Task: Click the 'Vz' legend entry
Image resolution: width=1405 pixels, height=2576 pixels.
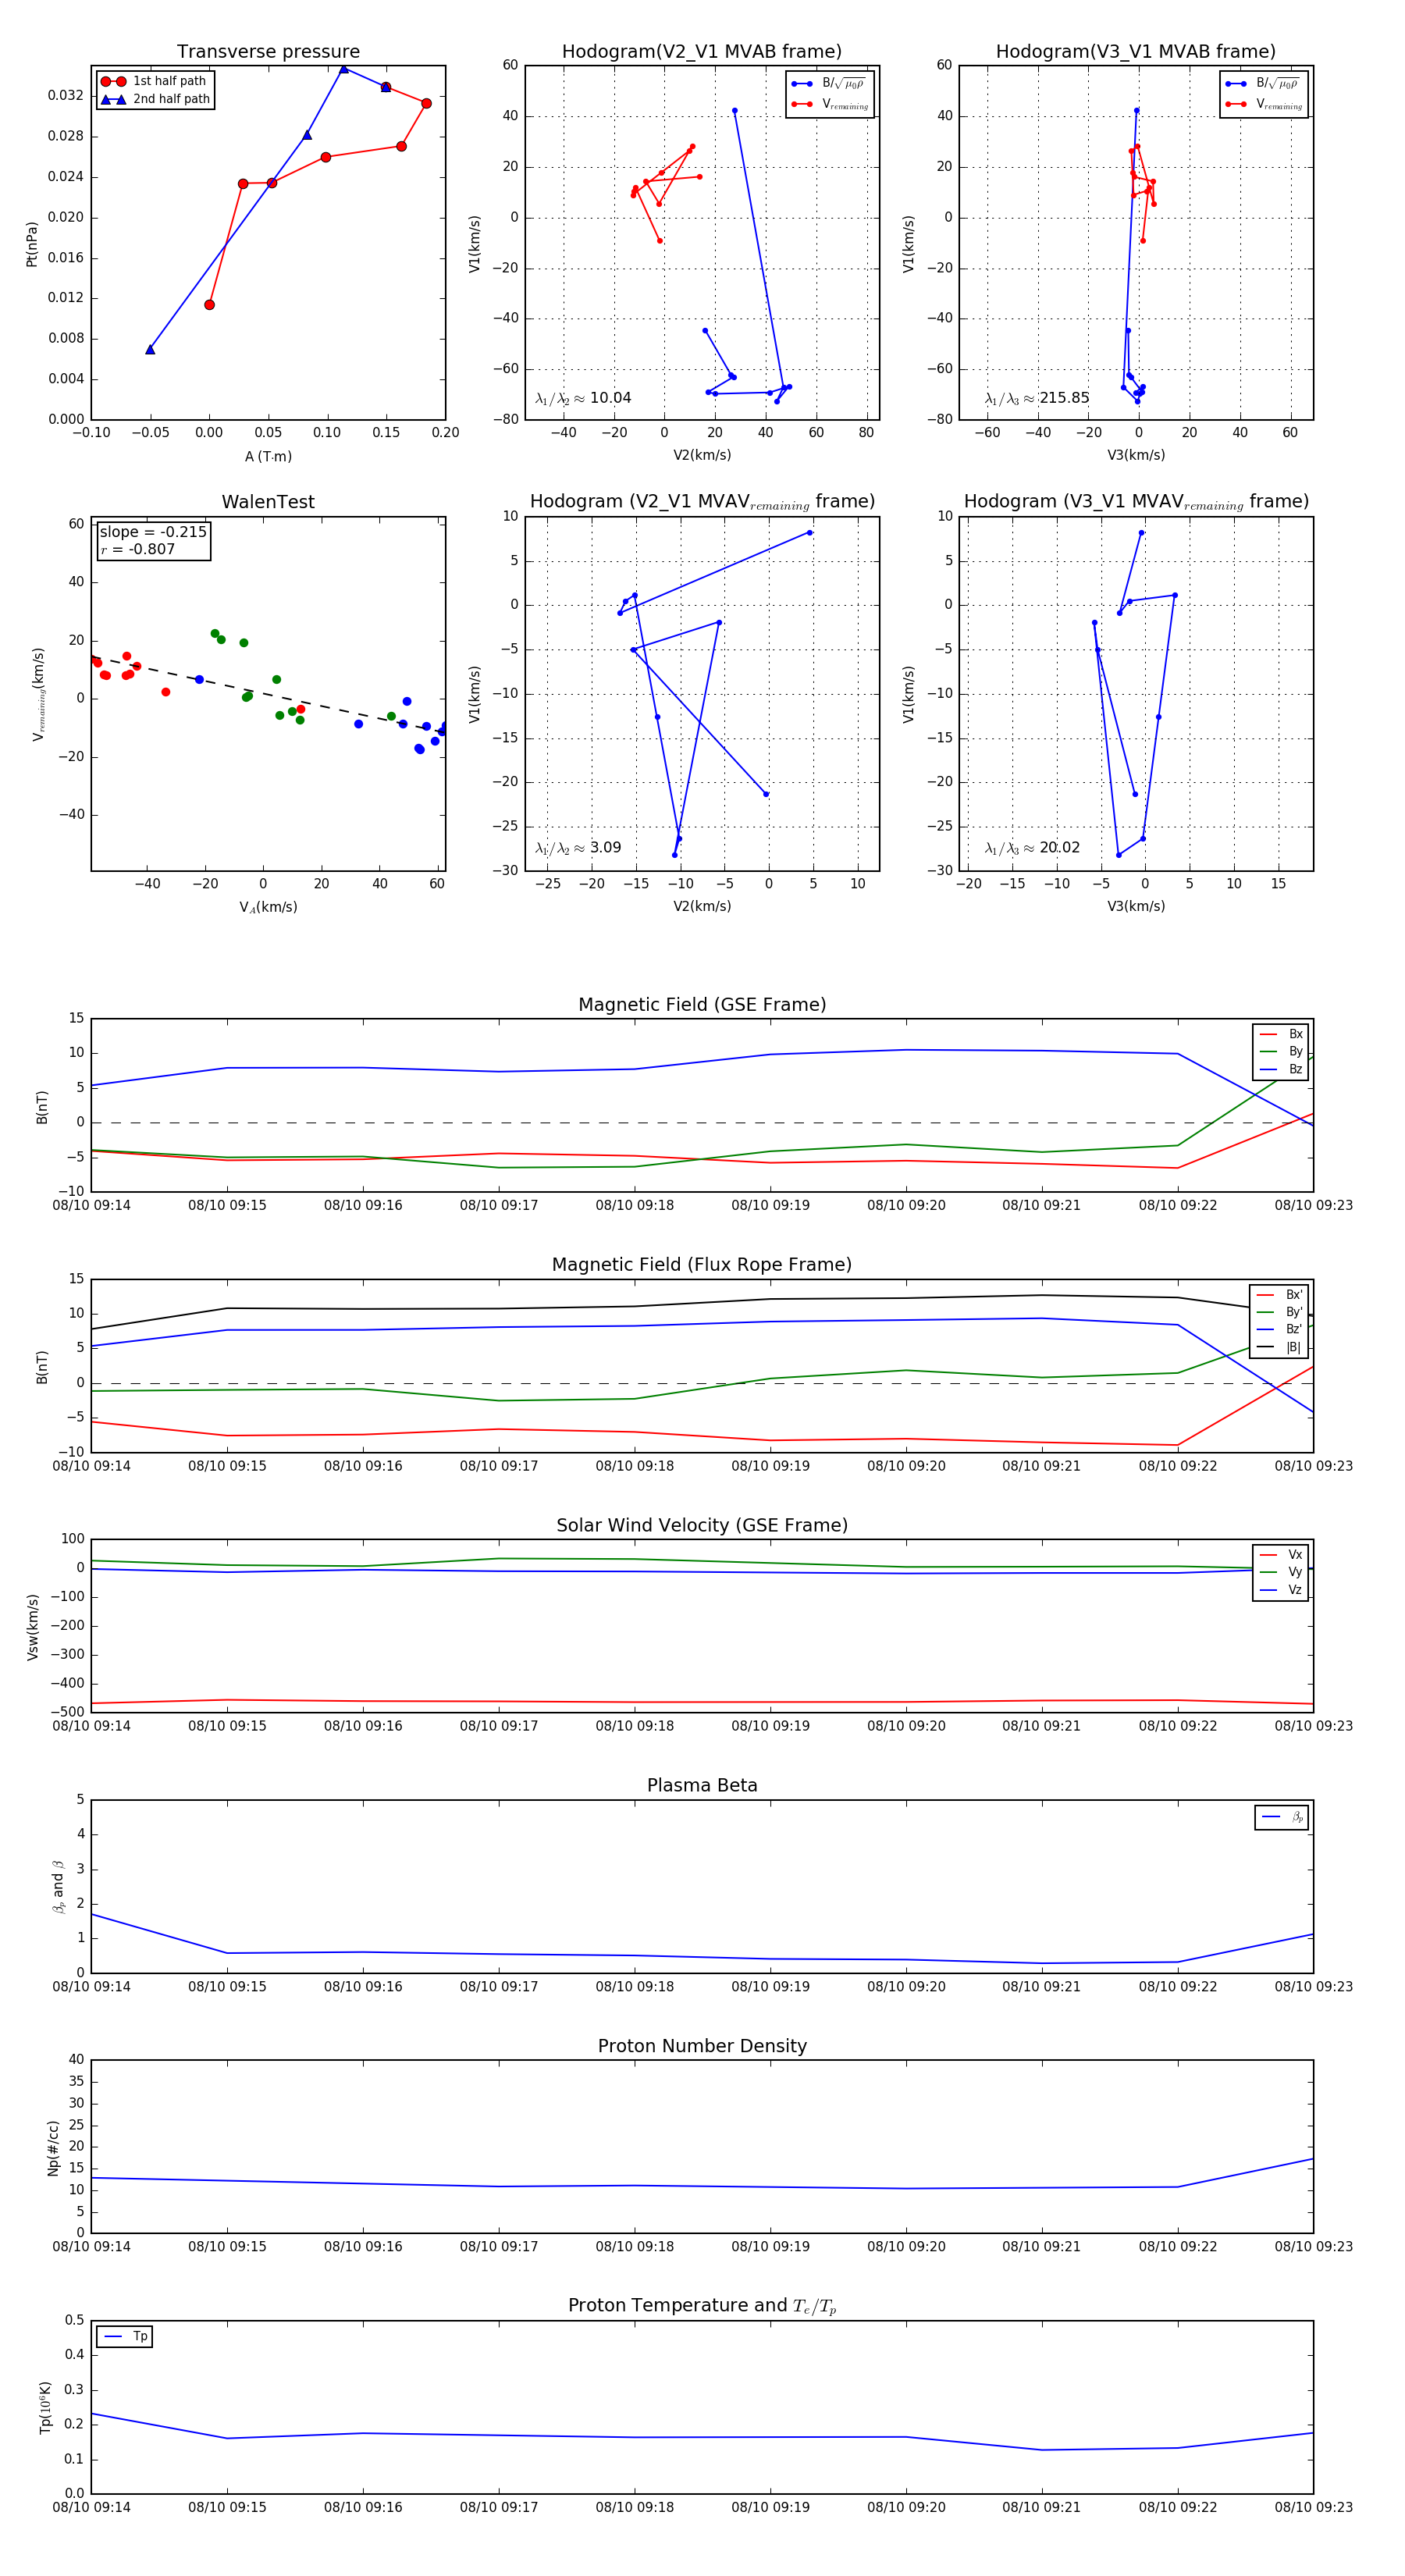Action: [1281, 1590]
